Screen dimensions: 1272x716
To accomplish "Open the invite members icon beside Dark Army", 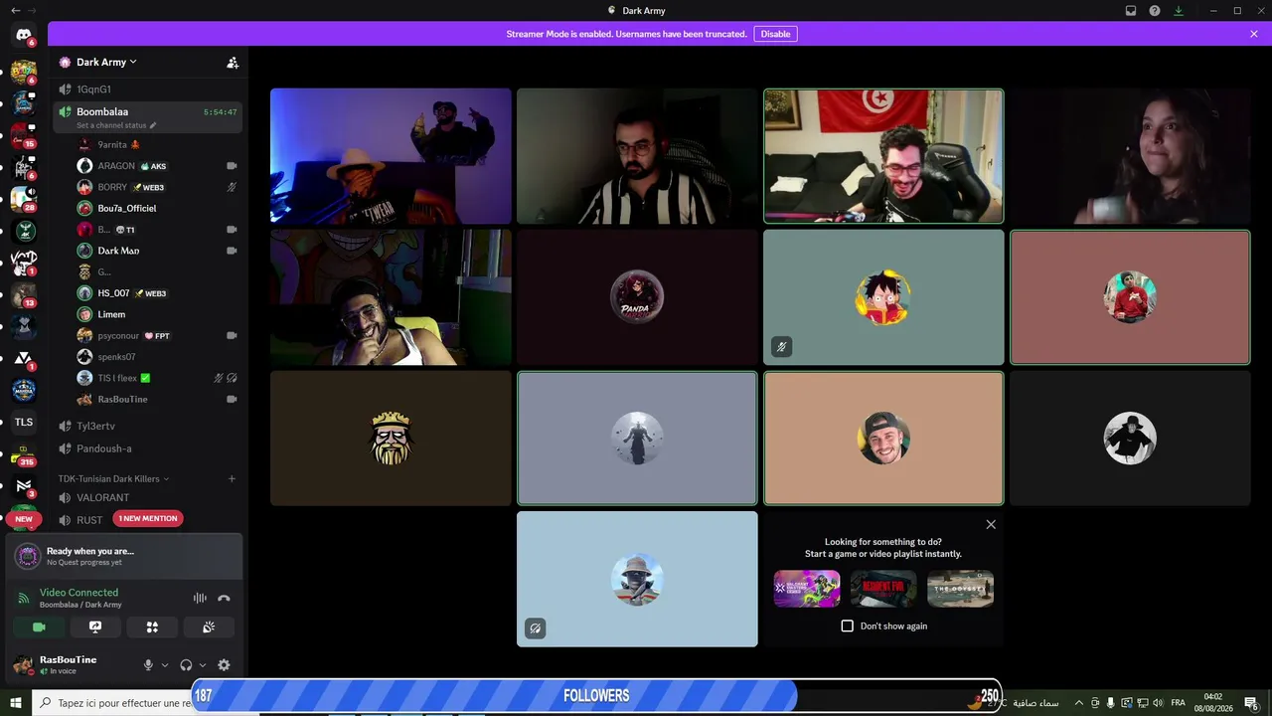I will (x=233, y=62).
